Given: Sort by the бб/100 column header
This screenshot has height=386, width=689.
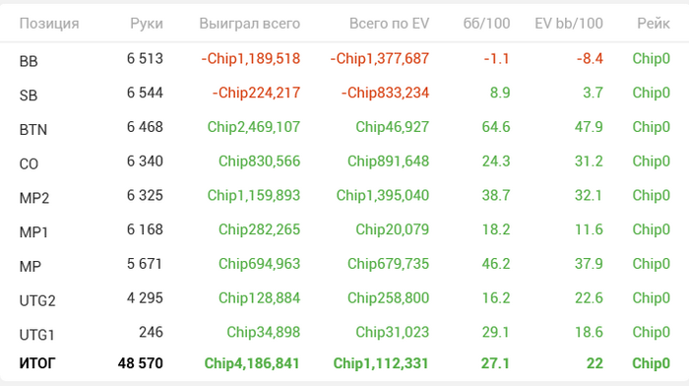Looking at the screenshot, I should pos(486,24).
